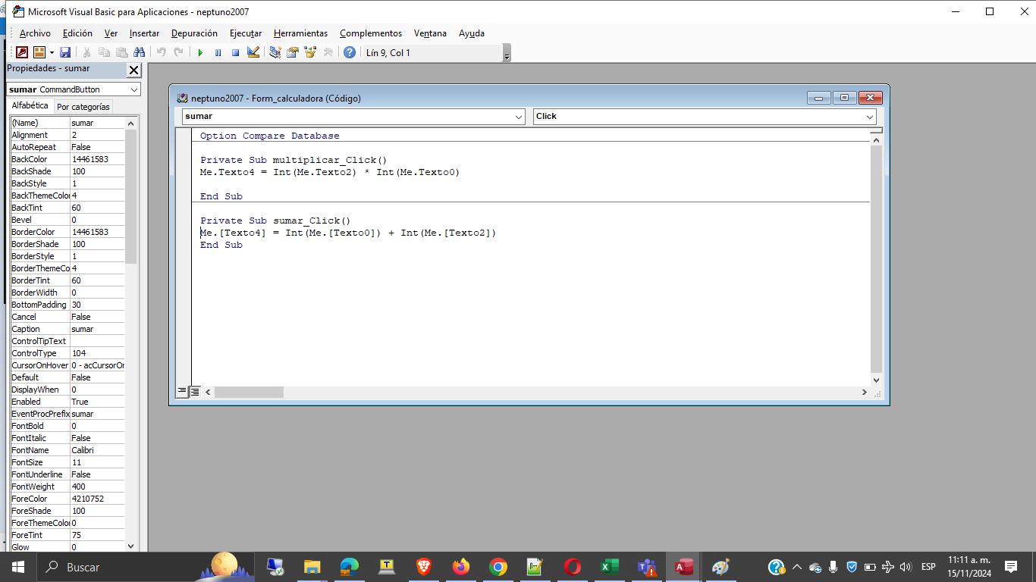This screenshot has height=582, width=1036.
Task: Switch to Procedure View in code window
Action: click(182, 392)
